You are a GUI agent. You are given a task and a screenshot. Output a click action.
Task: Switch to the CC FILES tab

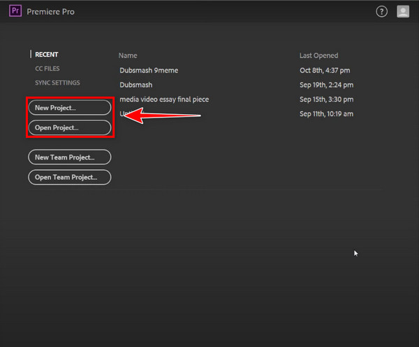point(47,69)
